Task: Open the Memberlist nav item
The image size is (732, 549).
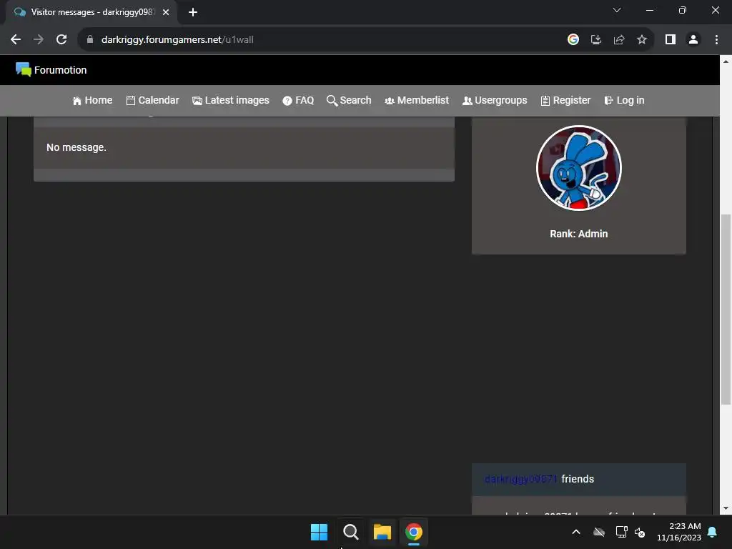Action: click(x=417, y=100)
